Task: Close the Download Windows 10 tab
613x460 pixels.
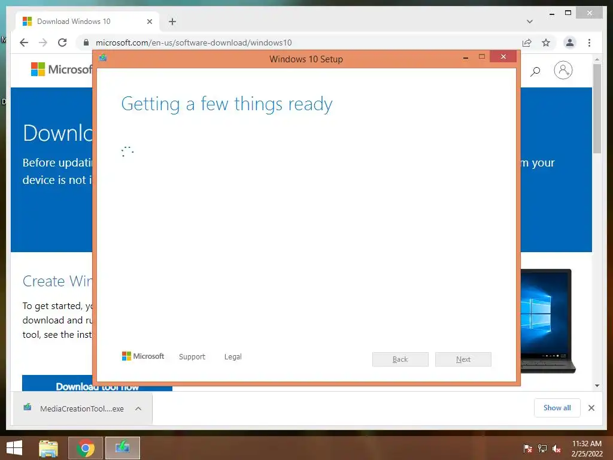Action: (x=149, y=22)
